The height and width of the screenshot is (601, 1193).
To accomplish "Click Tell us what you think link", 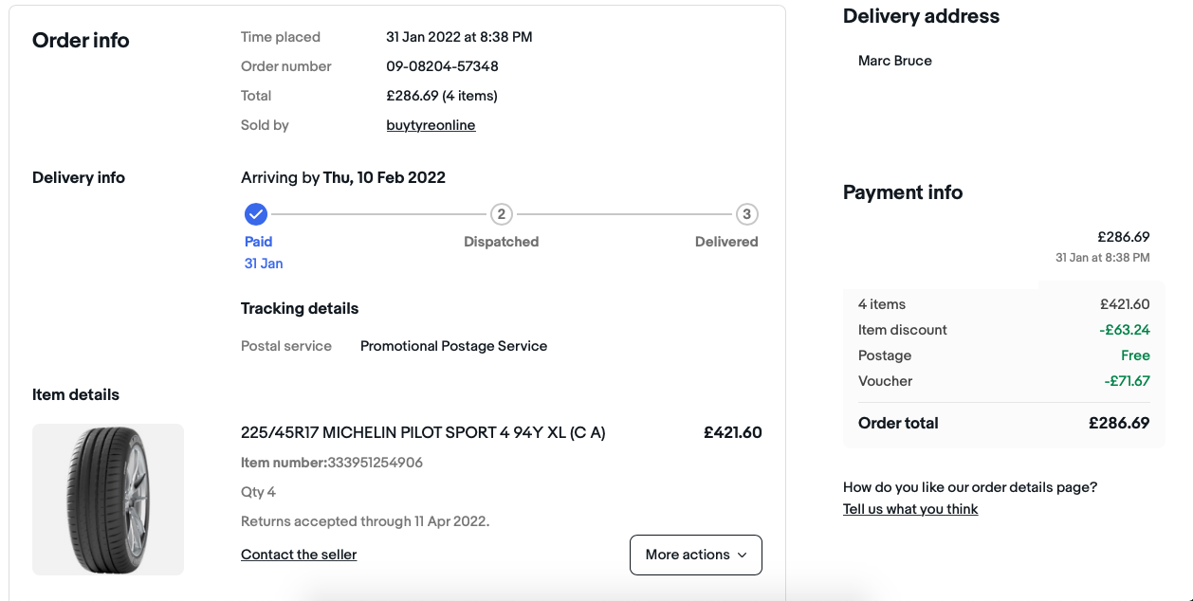I will (910, 509).
